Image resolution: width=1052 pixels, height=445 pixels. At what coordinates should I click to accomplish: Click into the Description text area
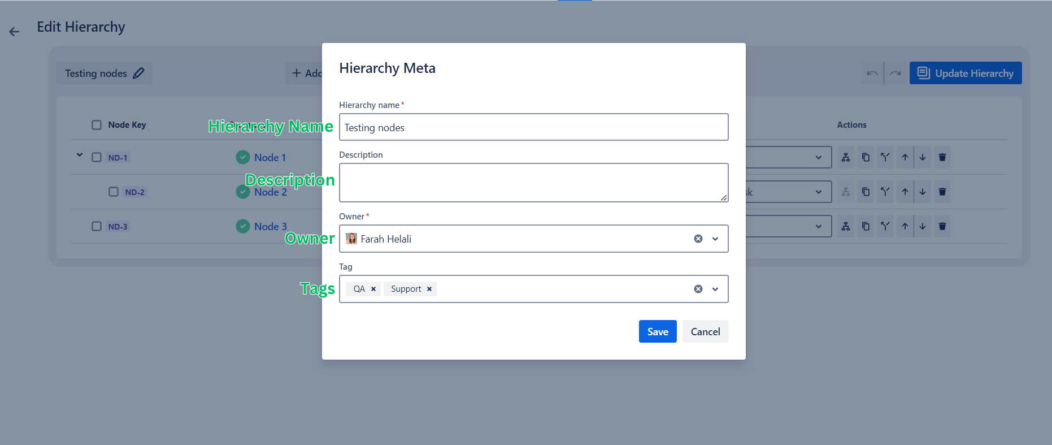pos(533,183)
